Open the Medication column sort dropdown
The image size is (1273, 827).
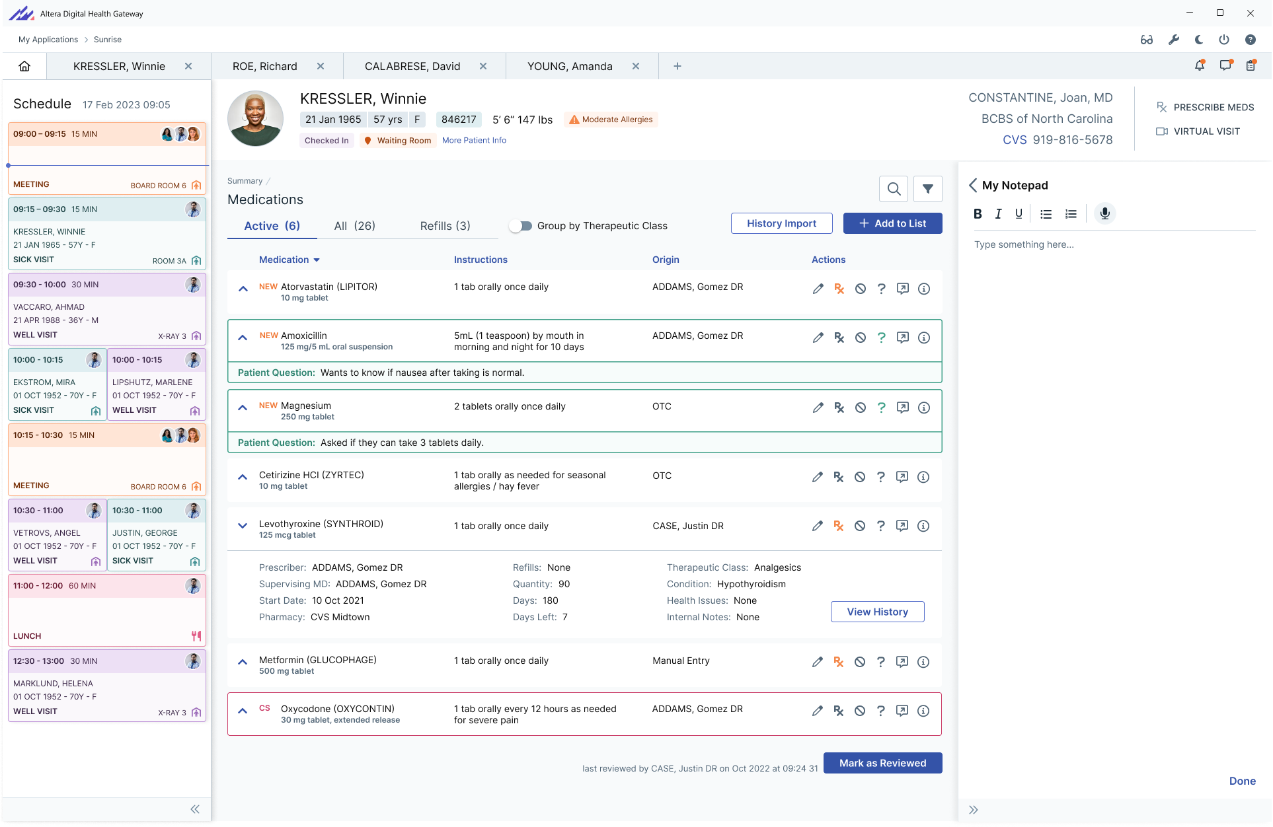[x=316, y=260]
